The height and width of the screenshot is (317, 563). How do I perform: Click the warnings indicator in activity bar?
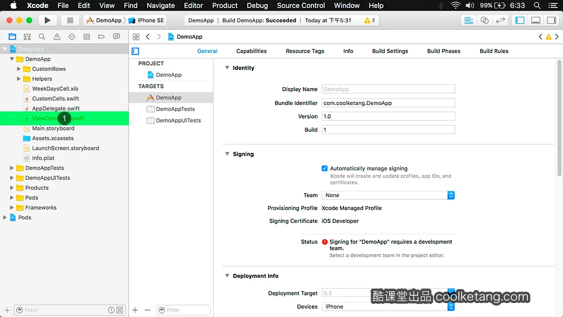[370, 20]
